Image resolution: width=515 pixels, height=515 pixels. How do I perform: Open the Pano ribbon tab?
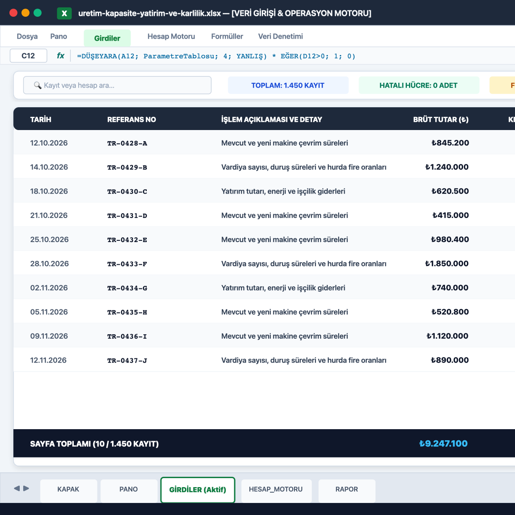(59, 36)
